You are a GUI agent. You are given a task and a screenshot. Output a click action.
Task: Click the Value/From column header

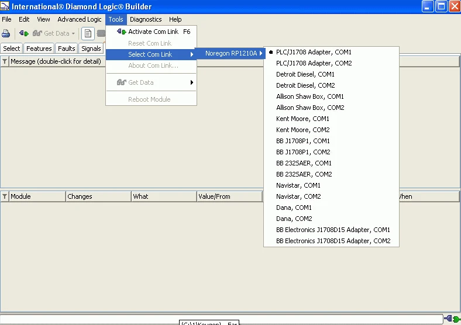tap(229, 196)
